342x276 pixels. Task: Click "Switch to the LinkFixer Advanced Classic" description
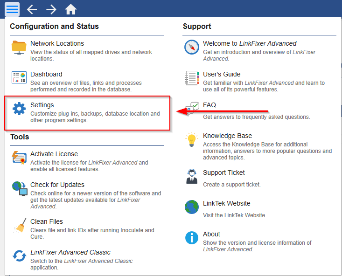click(81, 264)
